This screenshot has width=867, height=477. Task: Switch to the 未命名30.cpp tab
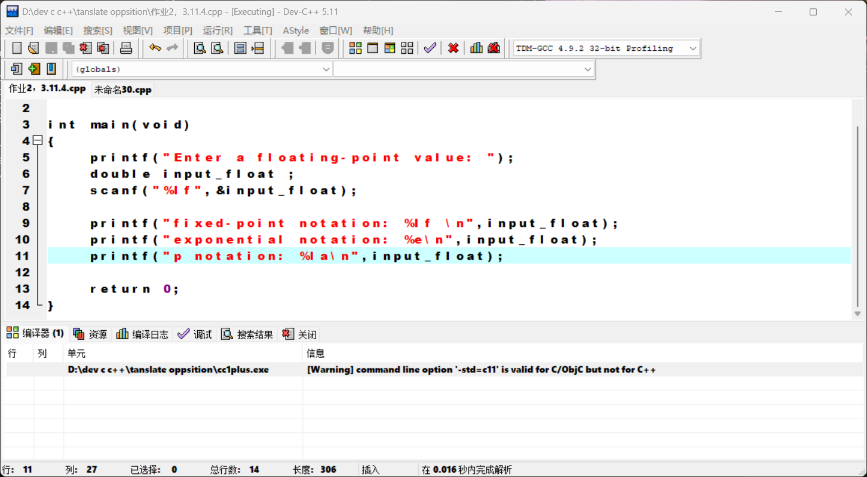(x=122, y=90)
